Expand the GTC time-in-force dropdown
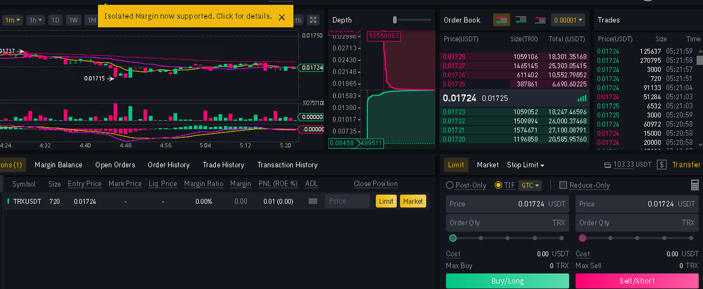The width and height of the screenshot is (703, 289). [x=530, y=185]
